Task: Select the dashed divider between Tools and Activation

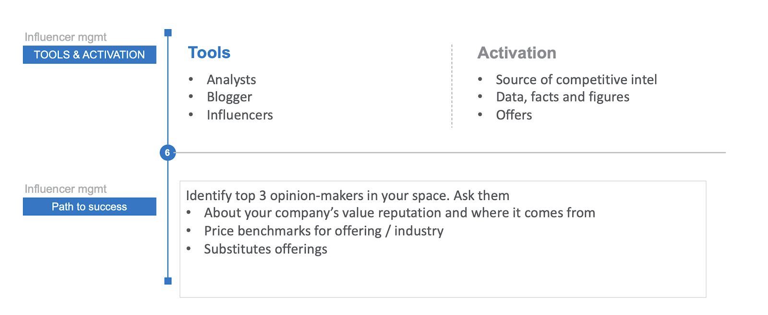Action: pos(452,86)
